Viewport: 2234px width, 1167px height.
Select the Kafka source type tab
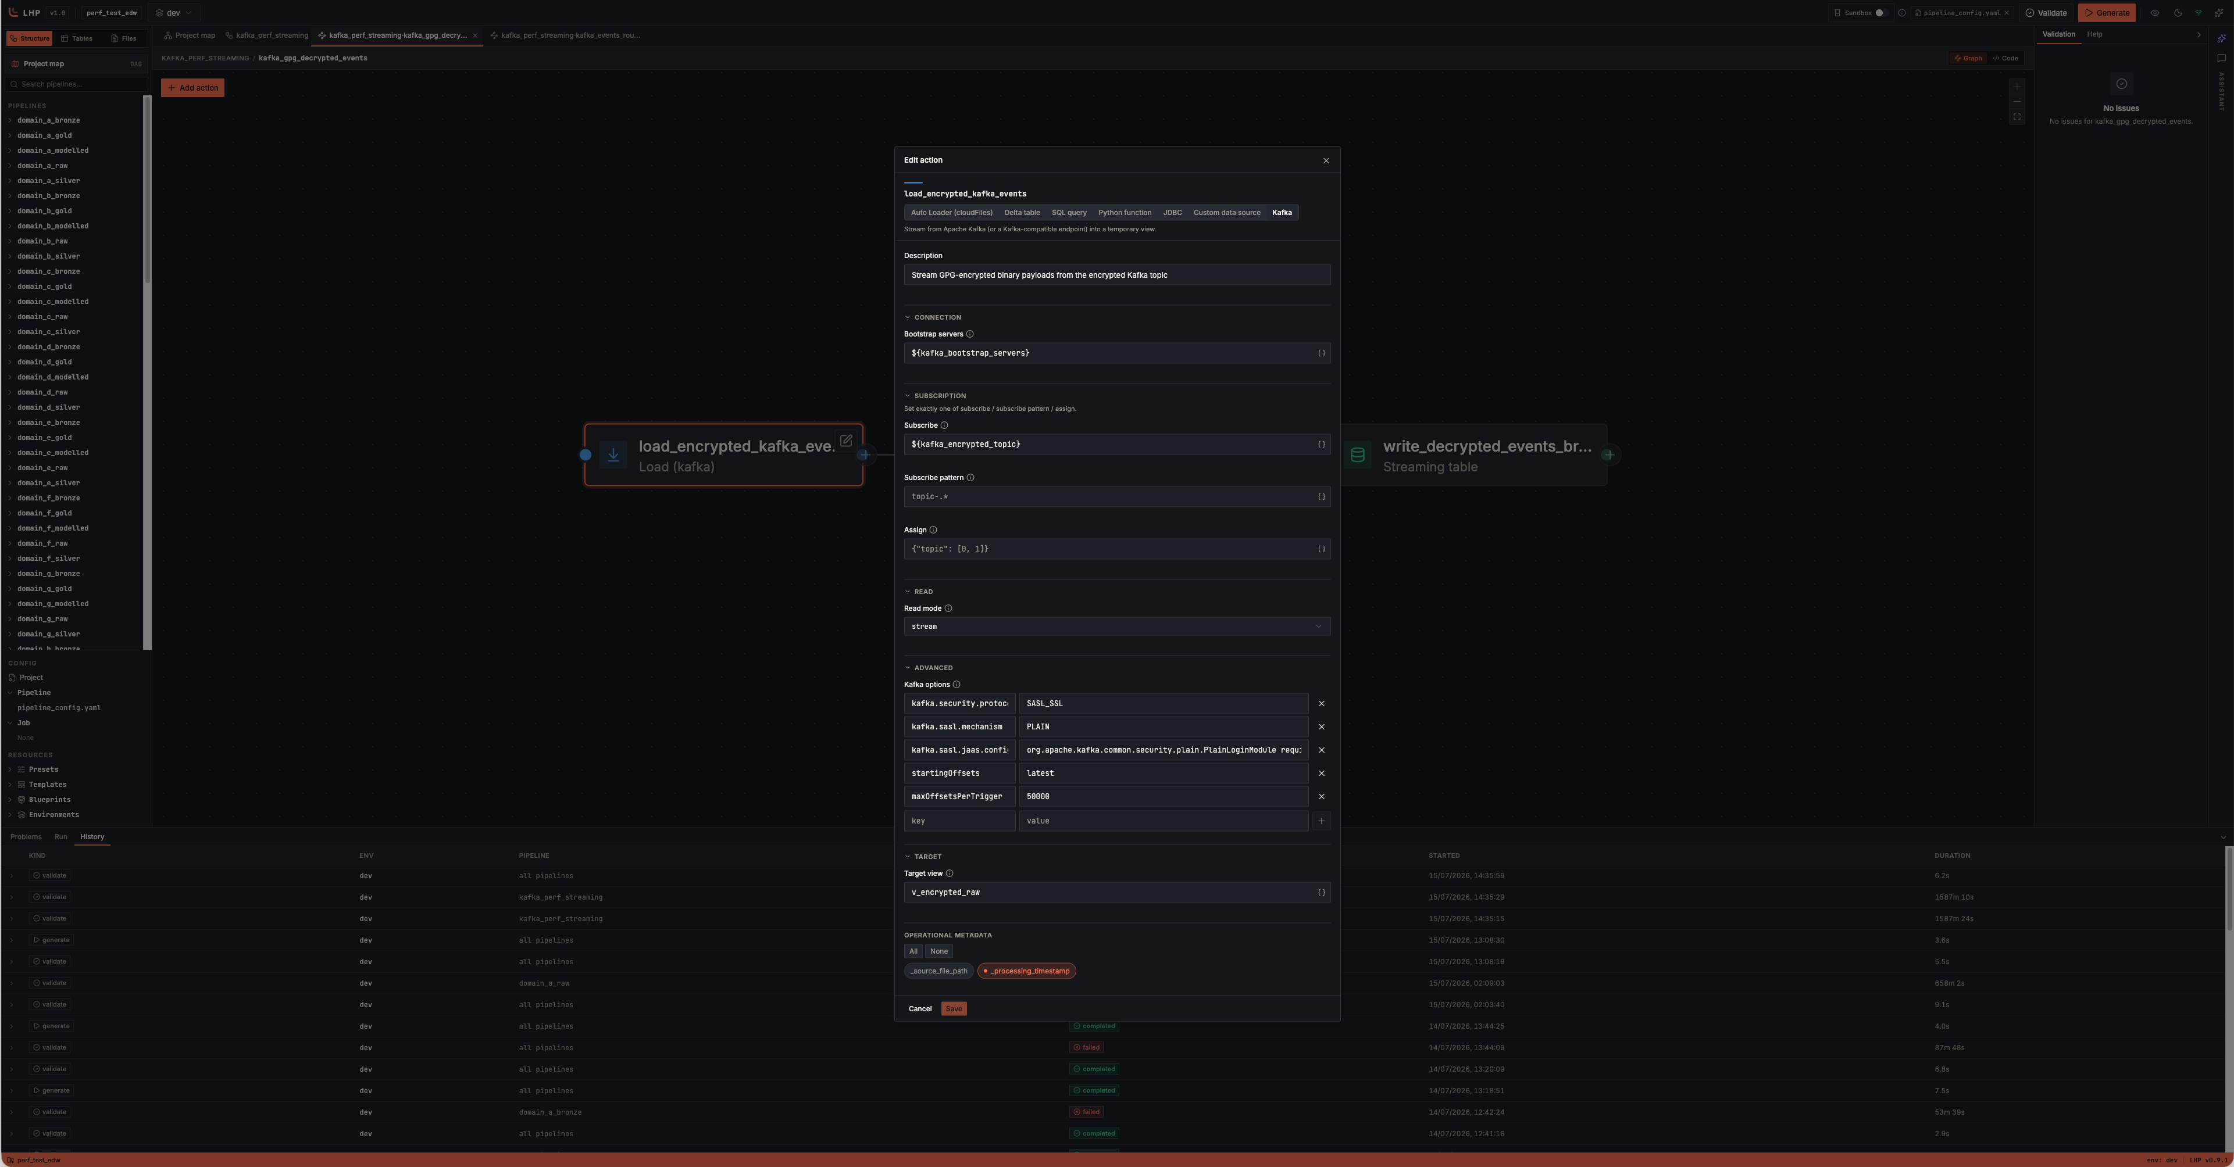click(x=1282, y=212)
